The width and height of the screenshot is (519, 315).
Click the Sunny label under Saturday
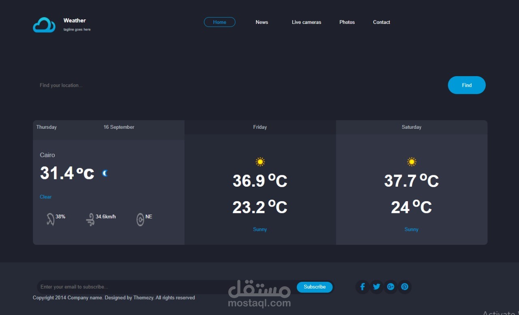[412, 229]
